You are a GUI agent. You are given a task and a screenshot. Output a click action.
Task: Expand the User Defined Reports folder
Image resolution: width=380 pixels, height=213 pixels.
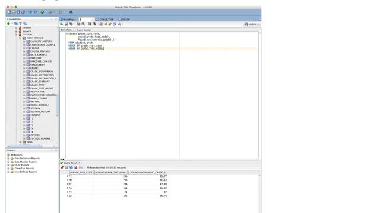coord(8,172)
